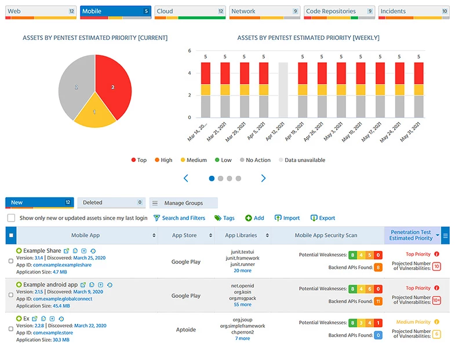Open the '20 more' libraries link
The image size is (455, 351).
click(x=242, y=271)
